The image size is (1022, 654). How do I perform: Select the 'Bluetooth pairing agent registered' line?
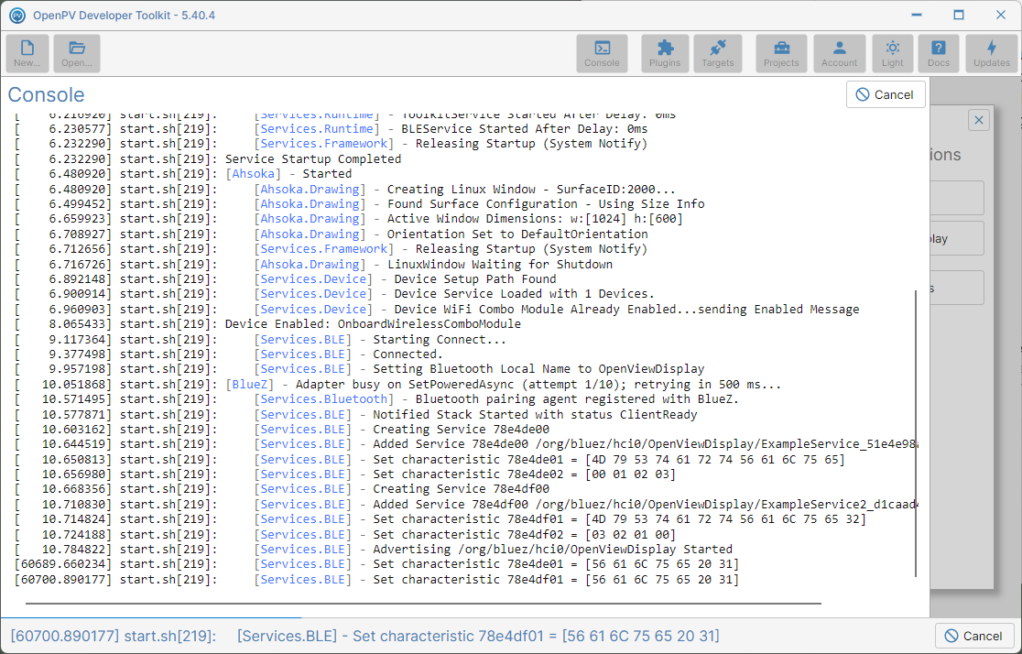376,399
